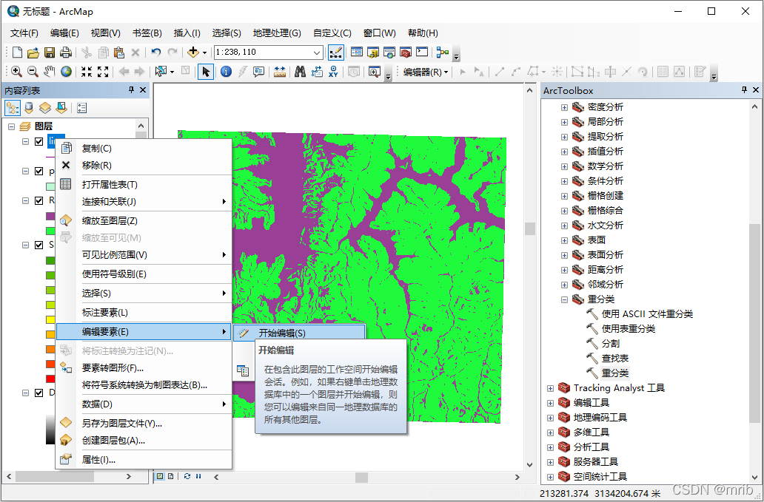Screen dimensions: 764x502
Task: Close the ArcToolbox panel
Action: [x=756, y=90]
